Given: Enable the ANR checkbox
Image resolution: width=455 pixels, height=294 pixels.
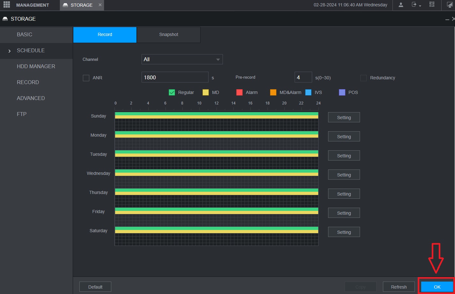Looking at the screenshot, I should (86, 78).
